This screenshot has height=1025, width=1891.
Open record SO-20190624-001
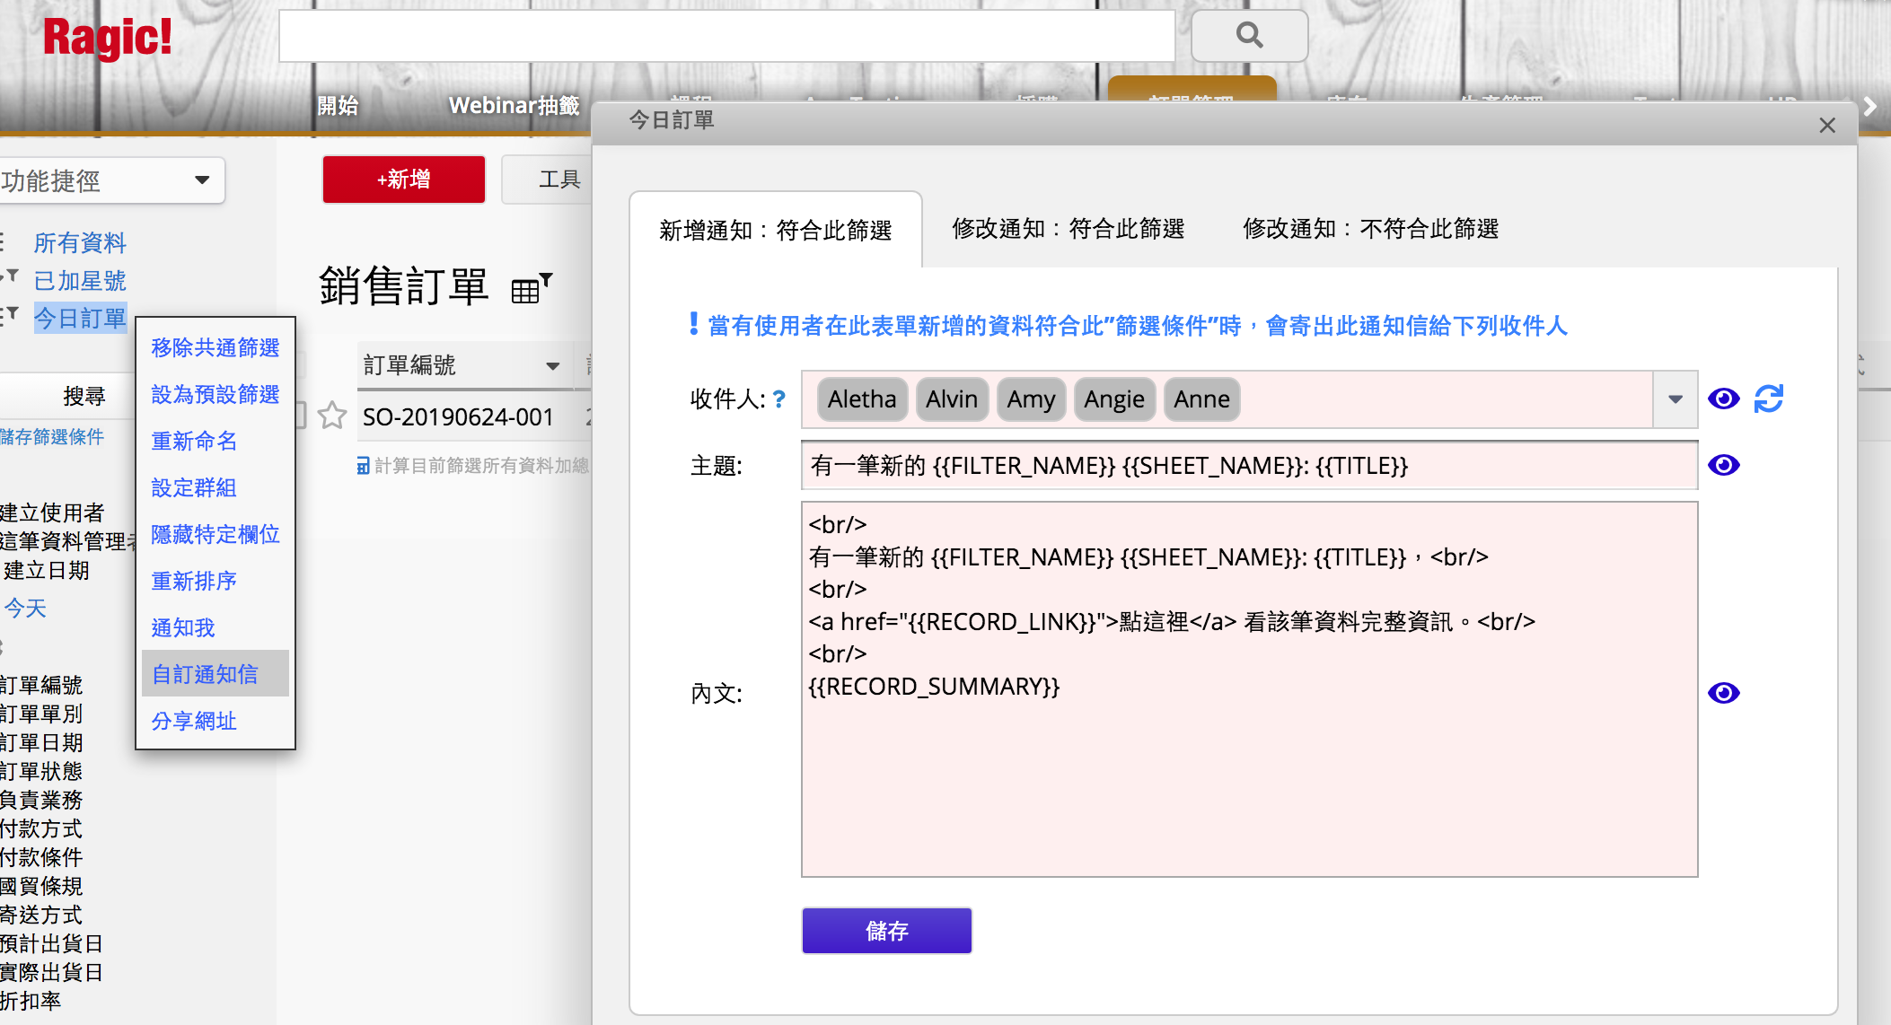[458, 416]
